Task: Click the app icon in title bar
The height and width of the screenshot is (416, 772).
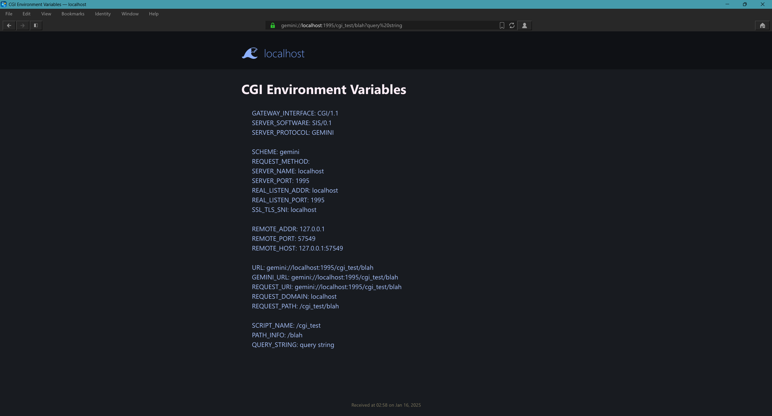Action: (x=4, y=4)
